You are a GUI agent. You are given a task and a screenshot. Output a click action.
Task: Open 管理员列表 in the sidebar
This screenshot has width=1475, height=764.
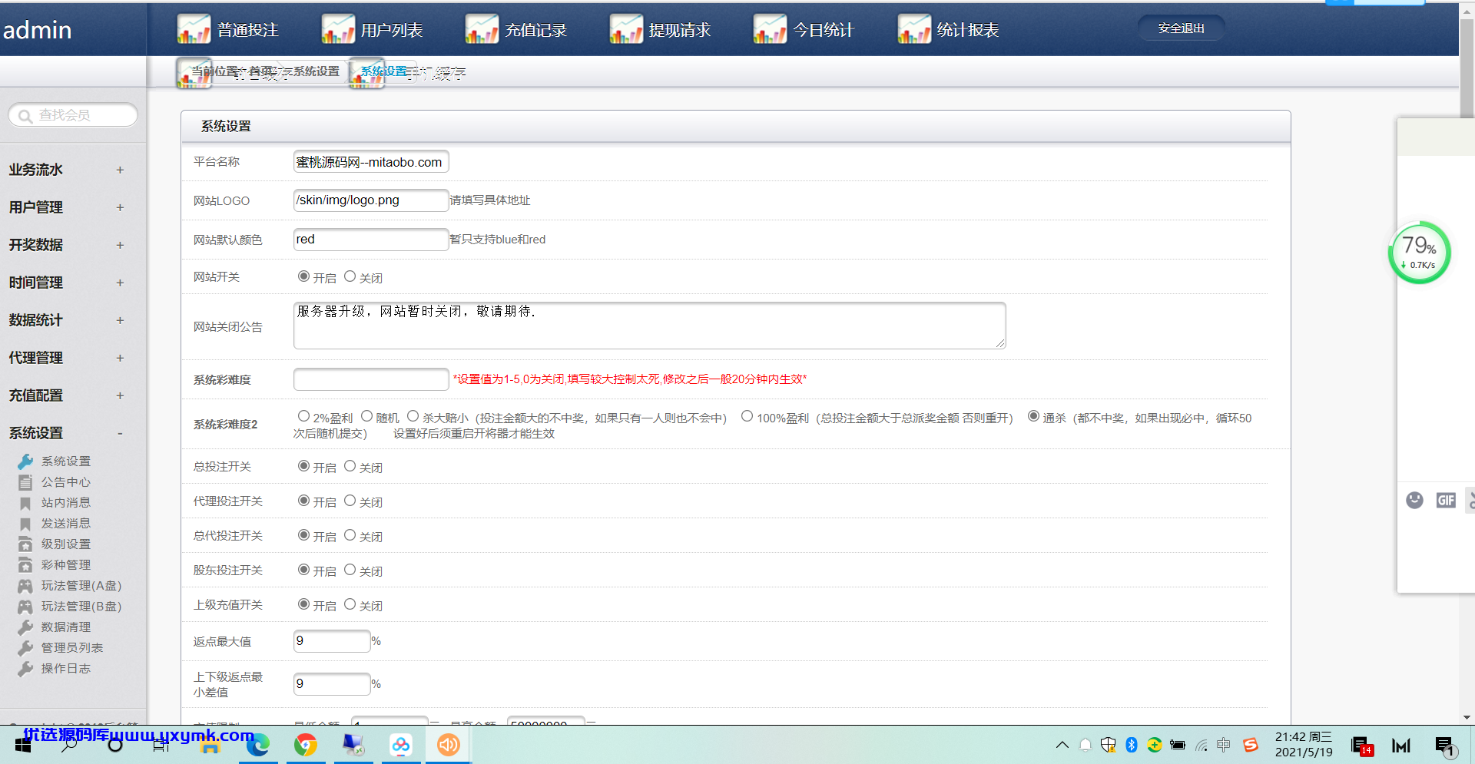point(72,648)
